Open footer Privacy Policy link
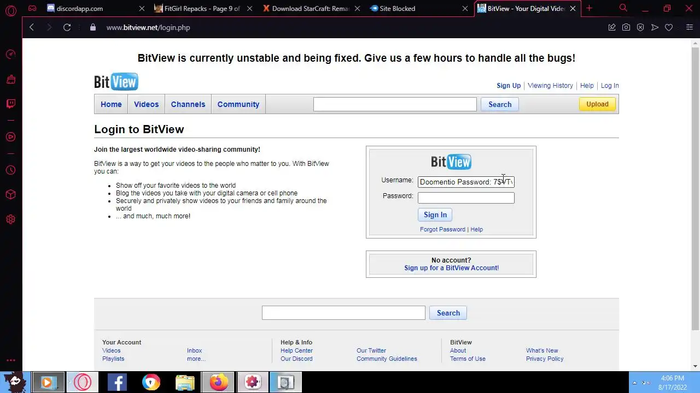 pyautogui.click(x=545, y=359)
